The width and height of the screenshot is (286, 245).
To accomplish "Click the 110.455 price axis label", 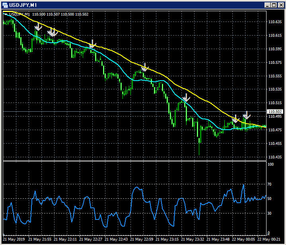I will (x=275, y=144).
